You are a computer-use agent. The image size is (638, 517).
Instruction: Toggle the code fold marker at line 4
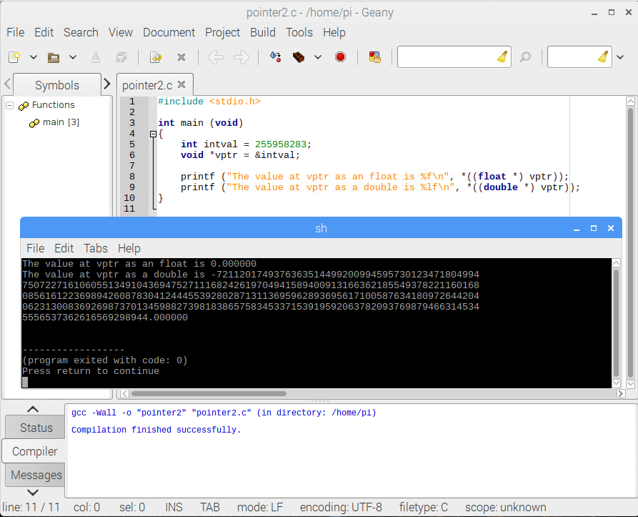(x=153, y=134)
